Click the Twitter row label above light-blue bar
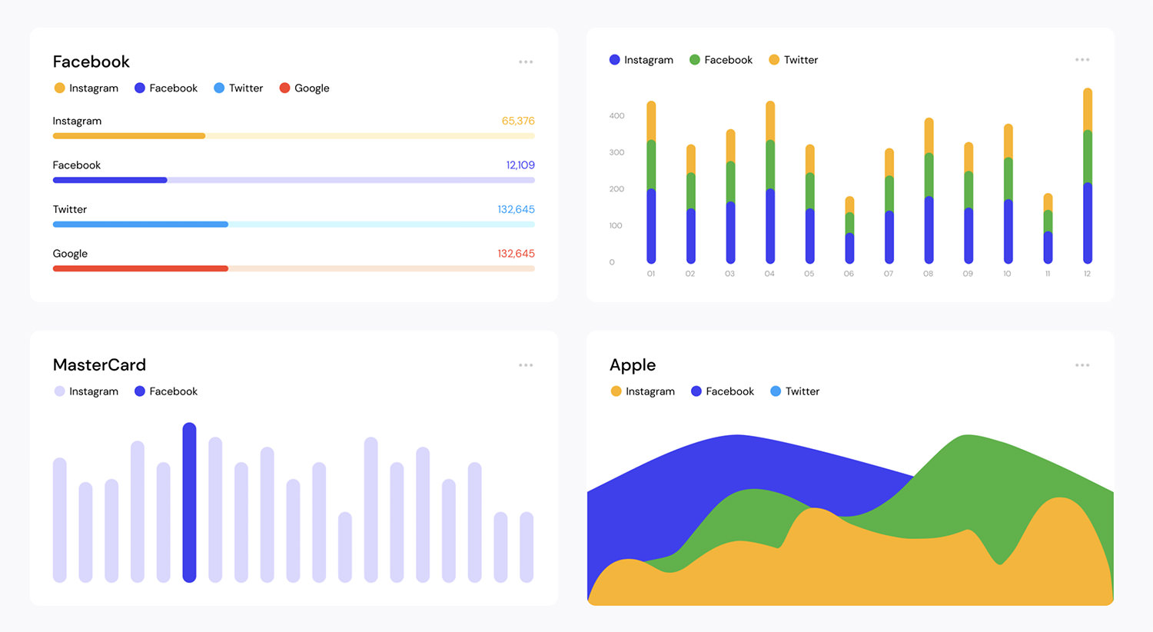 69,209
